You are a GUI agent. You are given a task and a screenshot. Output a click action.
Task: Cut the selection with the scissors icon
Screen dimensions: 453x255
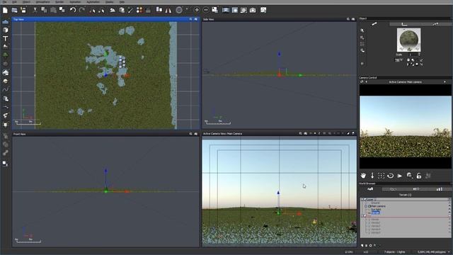pyautogui.click(x=35, y=10)
